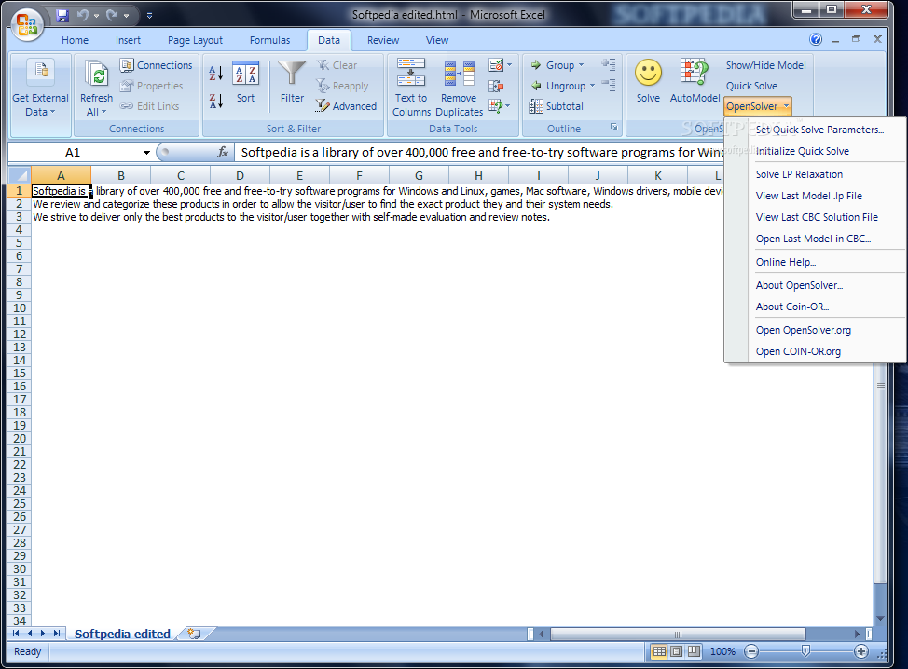Select About Coin-OR entry
This screenshot has height=669, width=908.
(791, 307)
